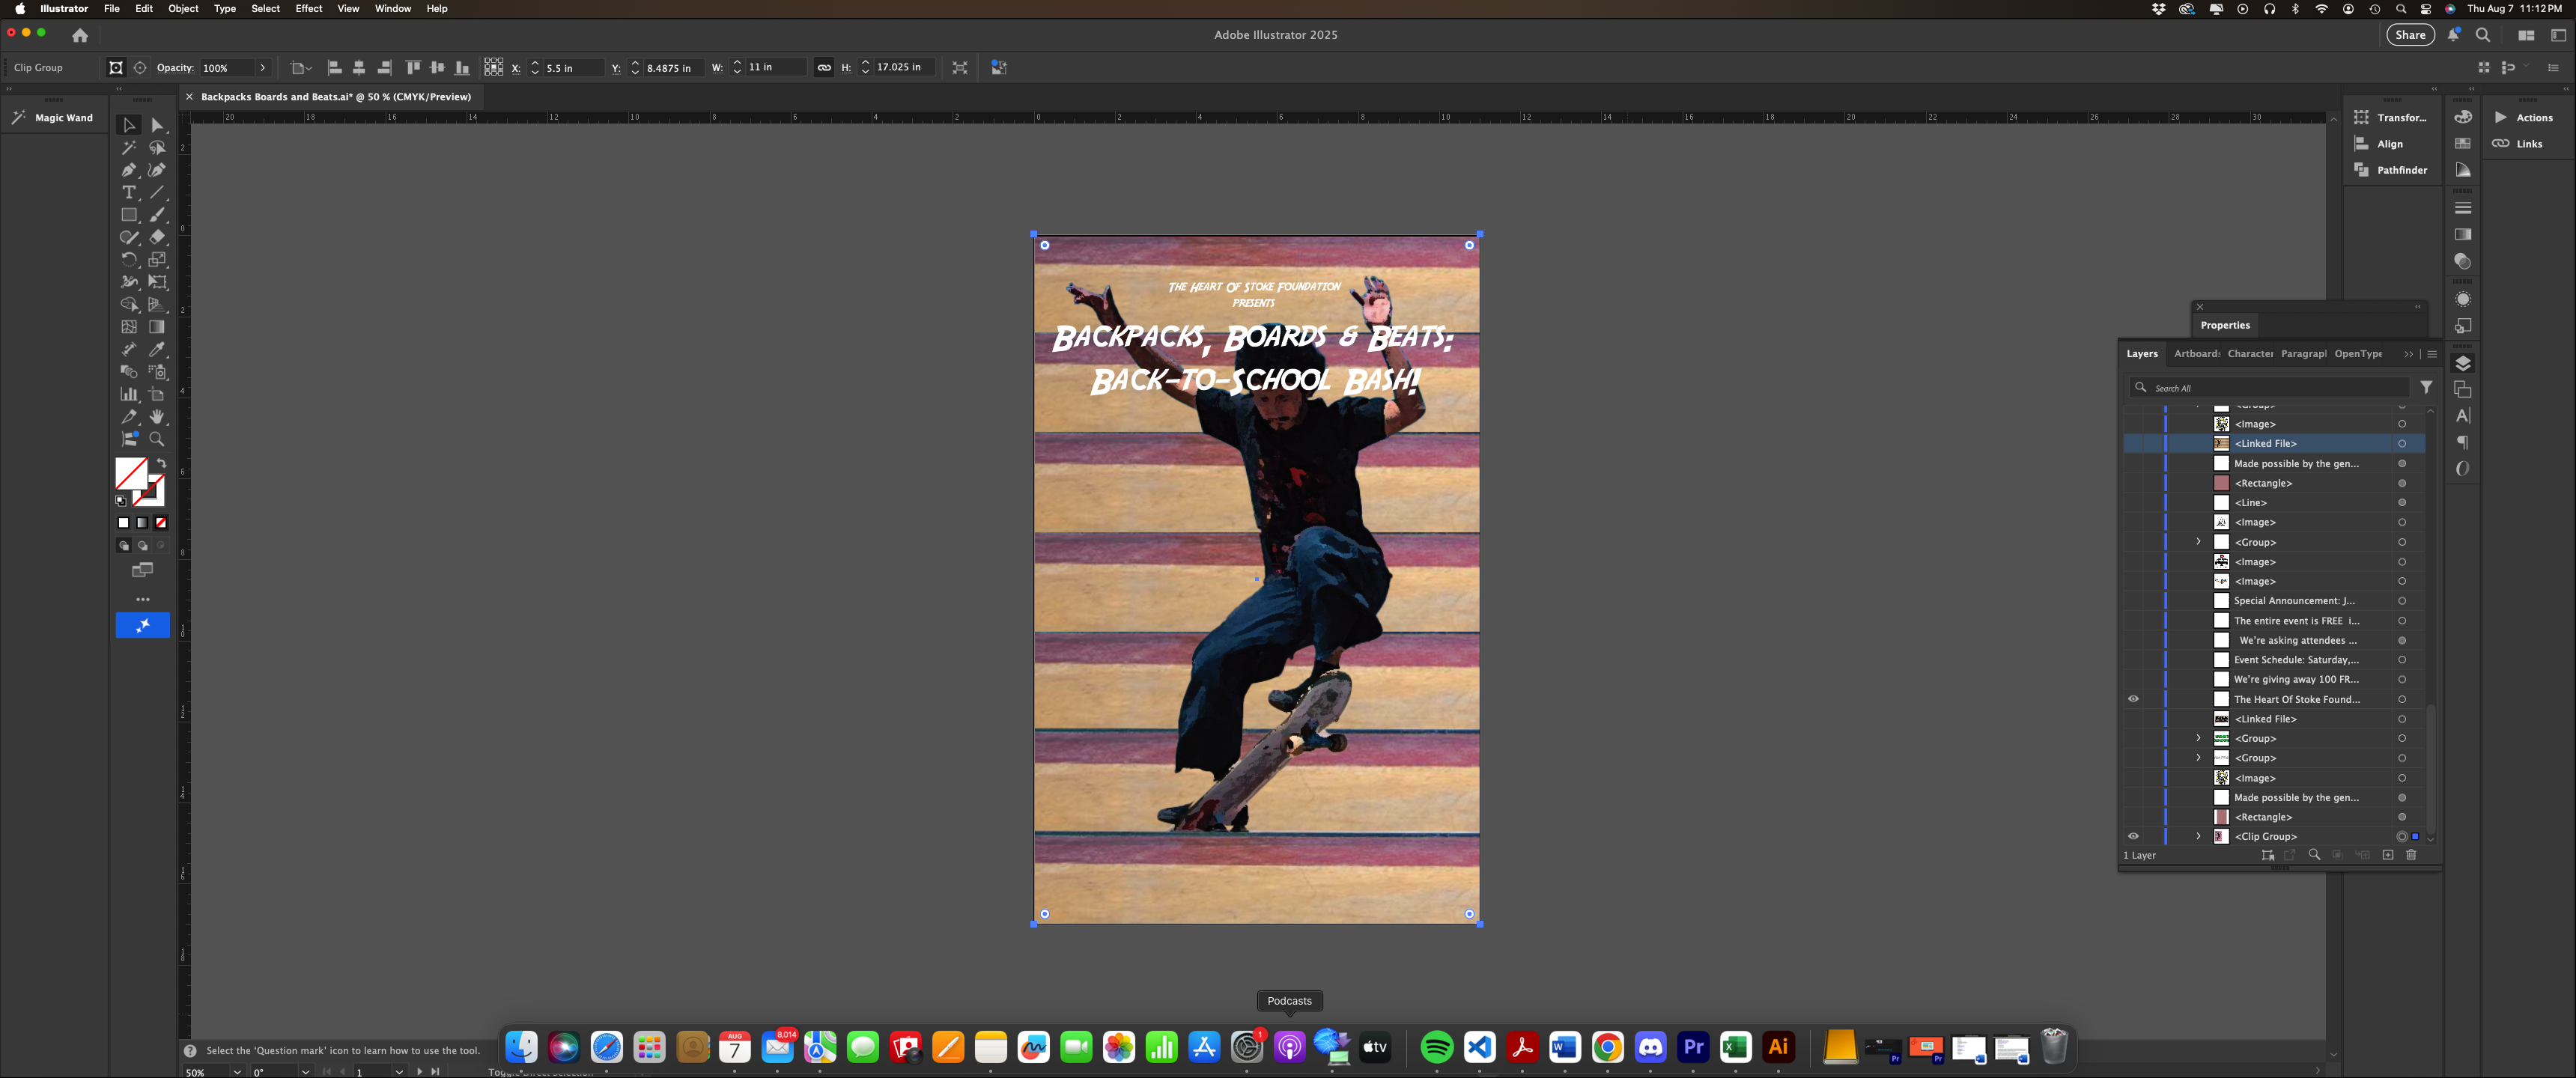Open the Effect menu
2576x1078 pixels.
pos(309,9)
